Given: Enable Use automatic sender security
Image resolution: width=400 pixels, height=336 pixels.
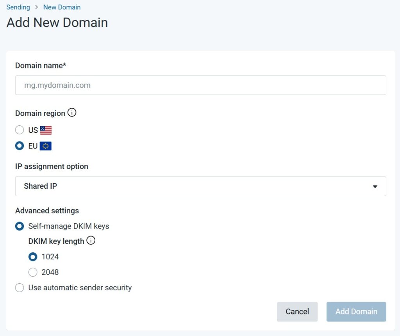Looking at the screenshot, I should [20, 288].
